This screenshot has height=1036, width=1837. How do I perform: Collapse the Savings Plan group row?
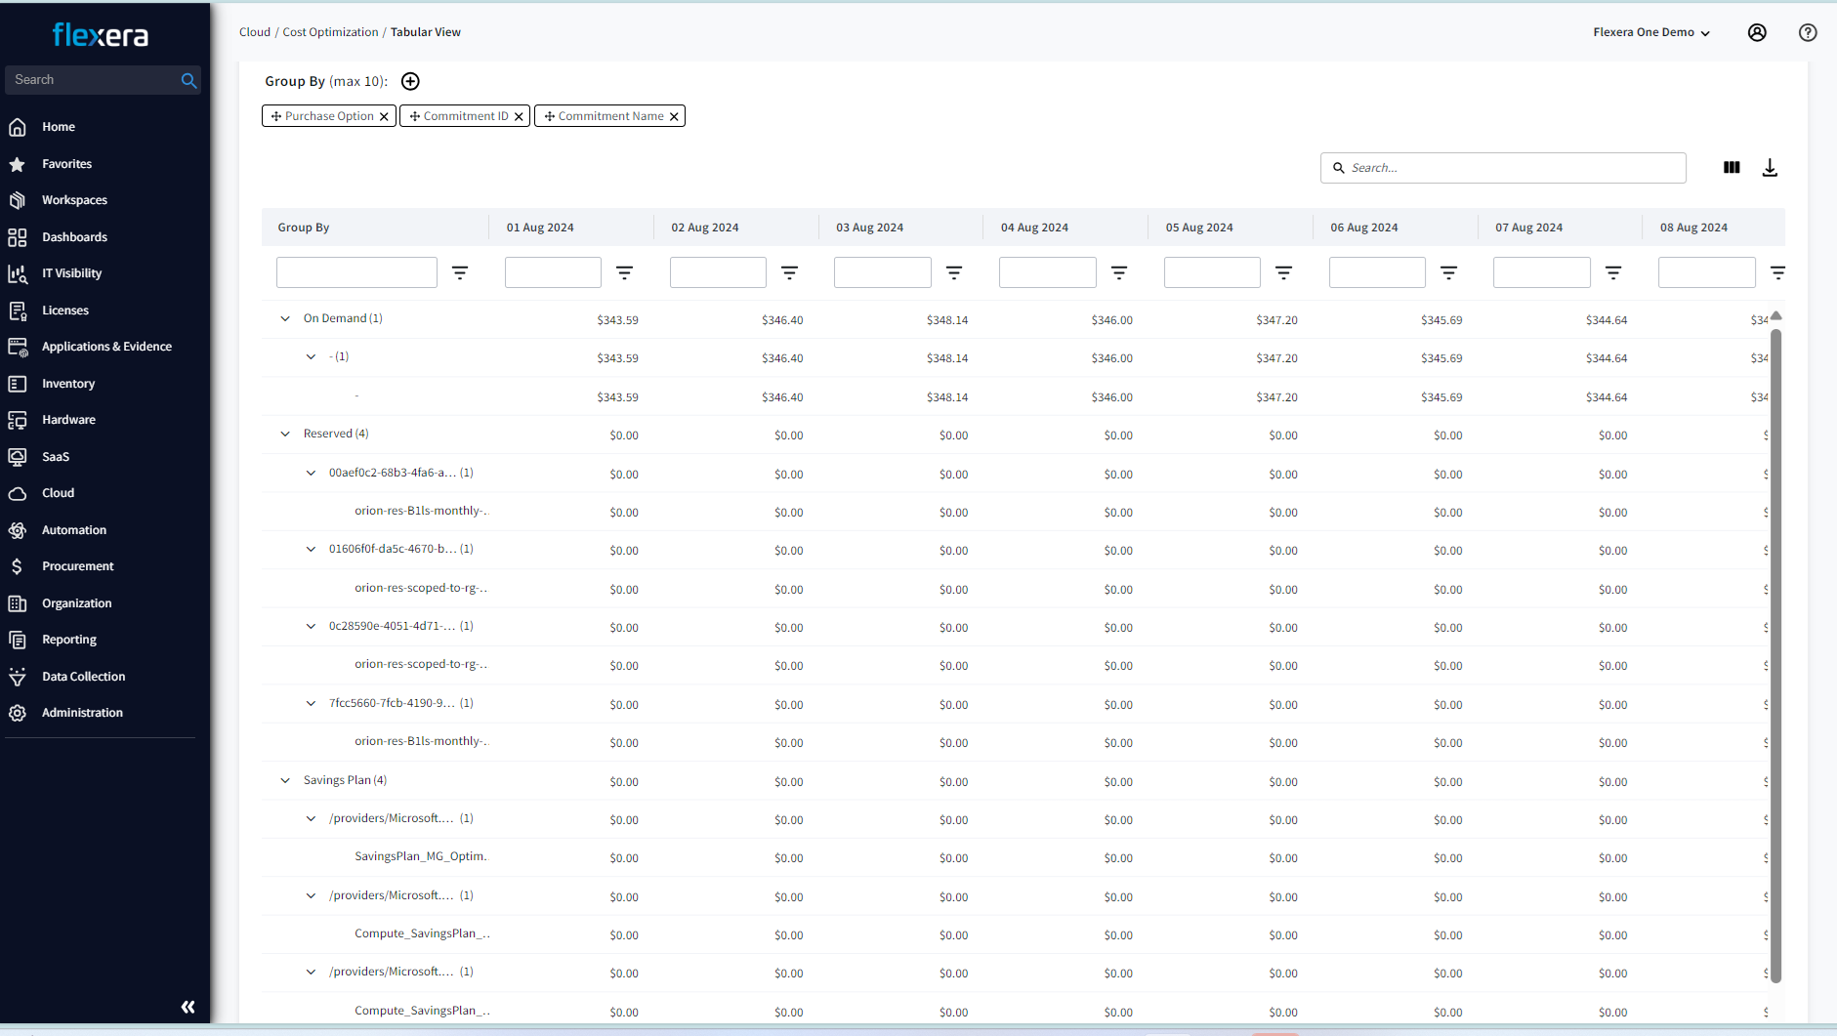point(285,780)
